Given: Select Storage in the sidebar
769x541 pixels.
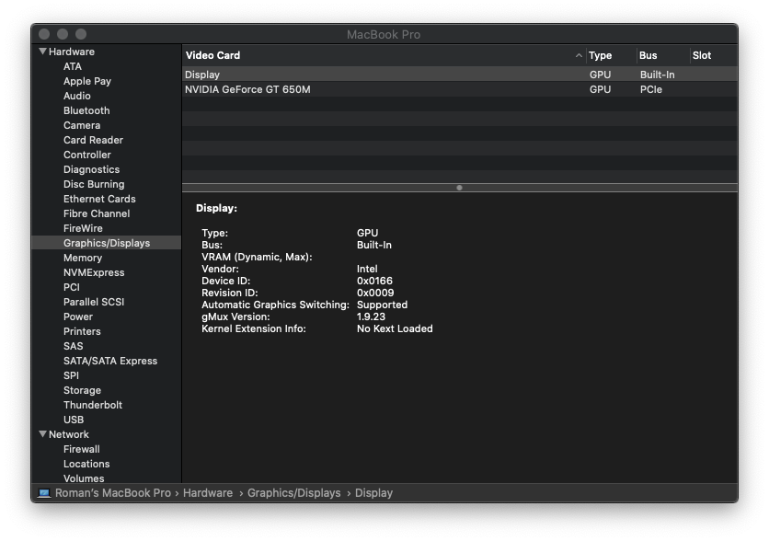Looking at the screenshot, I should (x=83, y=390).
